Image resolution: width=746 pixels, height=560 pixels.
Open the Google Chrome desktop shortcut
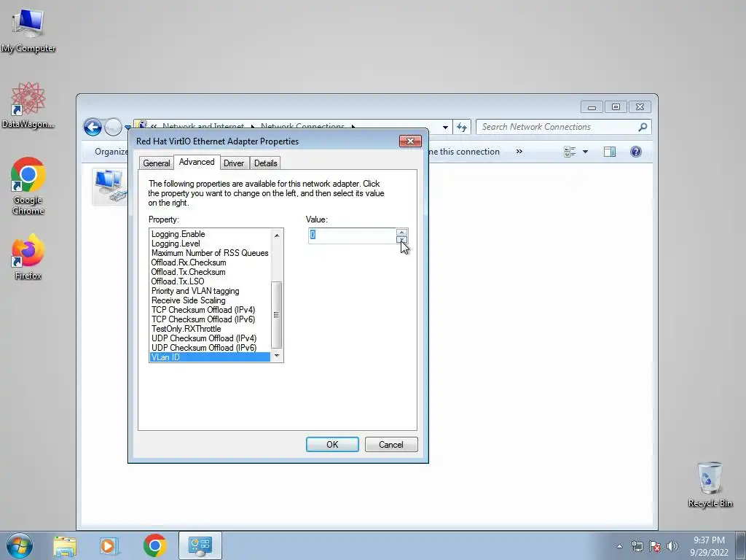(28, 186)
